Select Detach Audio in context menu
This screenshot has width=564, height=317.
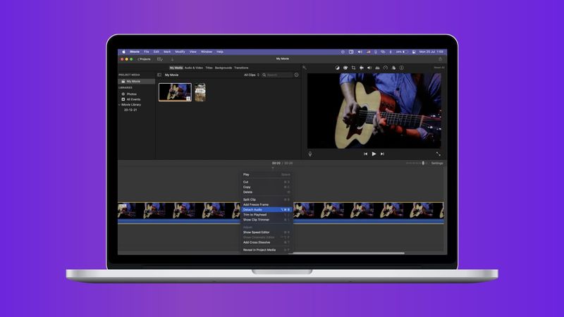266,209
